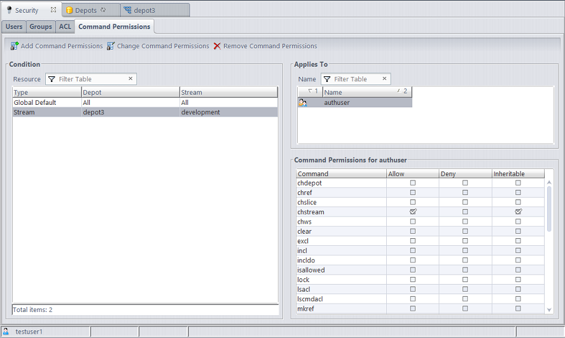Clear the Name filter with the X icon
Viewport: 565px width, 338px height.
(384, 79)
